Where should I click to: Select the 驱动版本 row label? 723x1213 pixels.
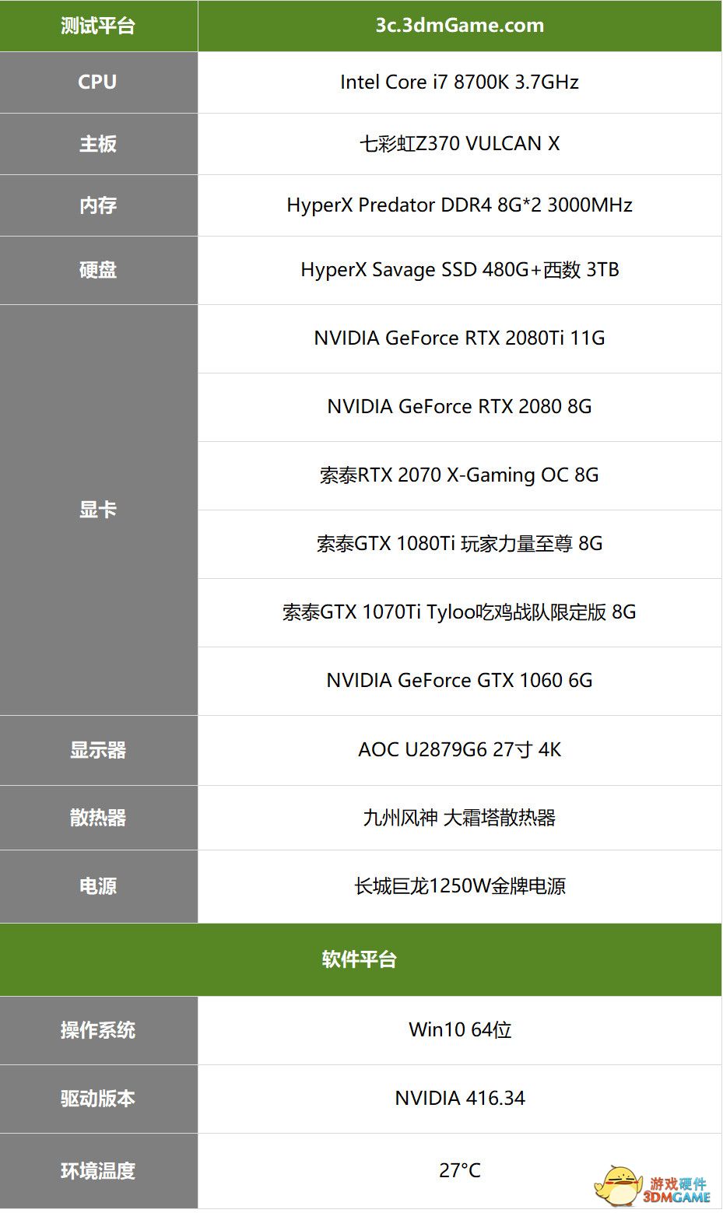coord(99,1099)
